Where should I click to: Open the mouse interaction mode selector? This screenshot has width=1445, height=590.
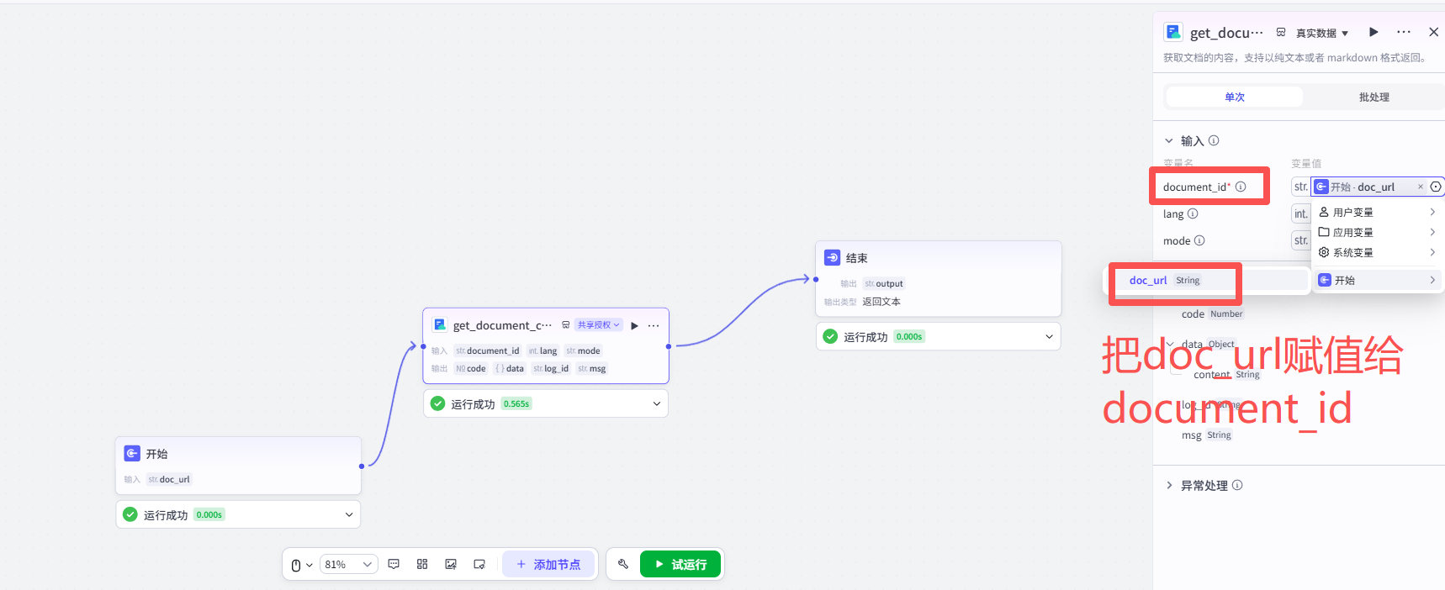[x=301, y=565]
